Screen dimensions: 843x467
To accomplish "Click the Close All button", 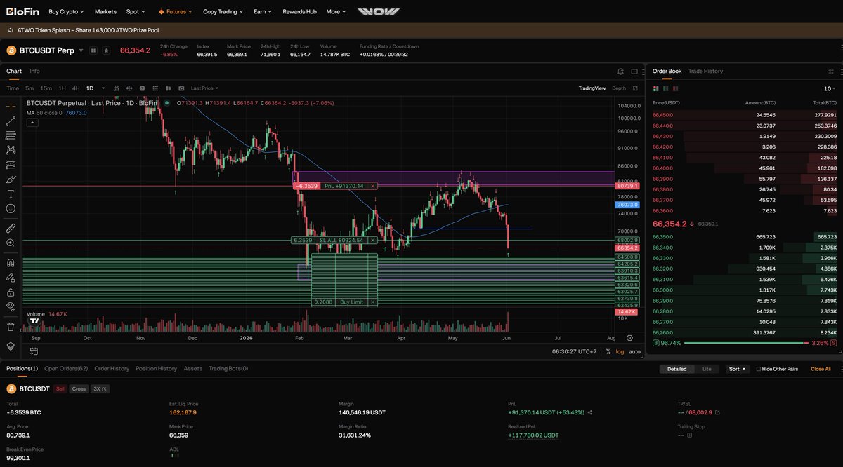I will [821, 369].
